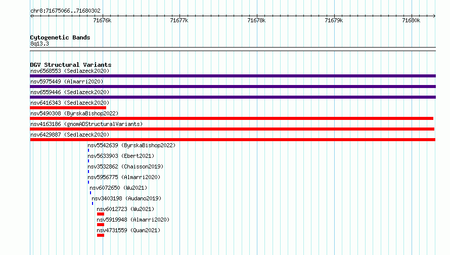Click the DGV Structural Variants track title
450x255 pixels.
71,65
